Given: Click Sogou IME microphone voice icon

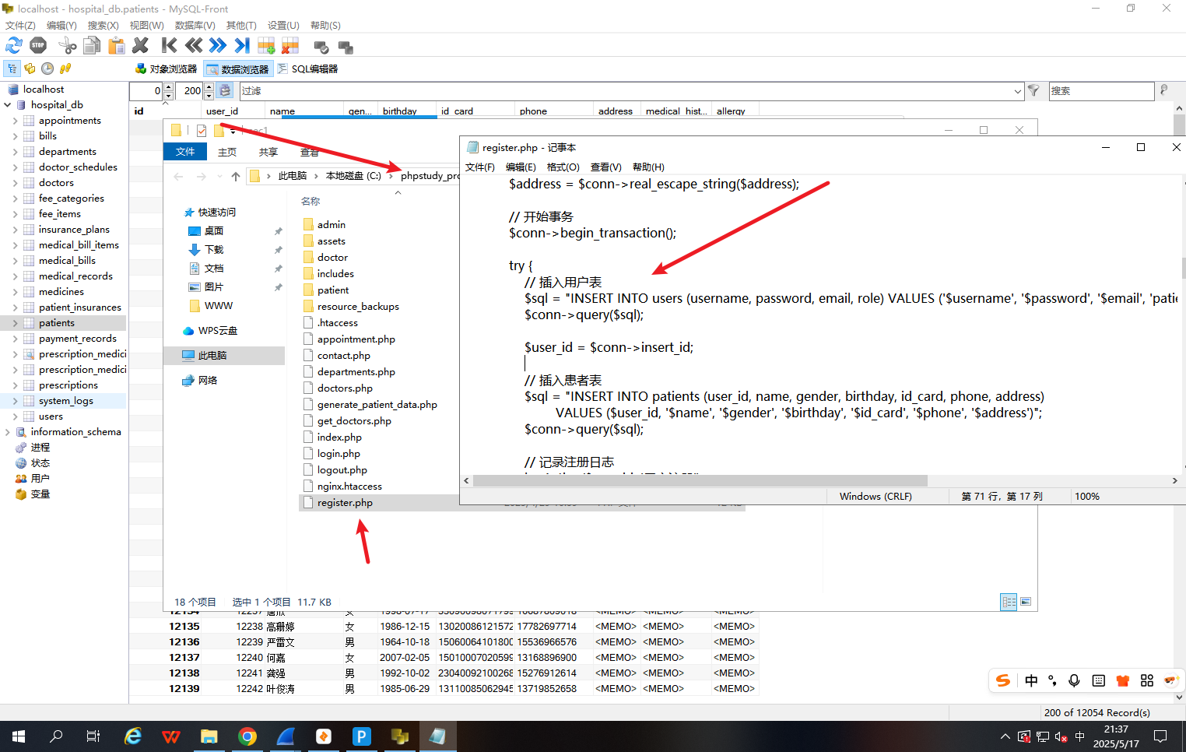Looking at the screenshot, I should click(1074, 680).
